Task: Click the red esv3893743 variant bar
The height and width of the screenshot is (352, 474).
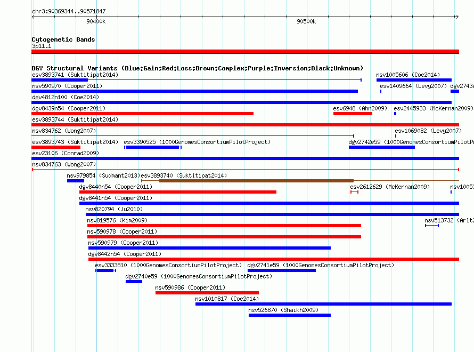Action: [x=56, y=147]
